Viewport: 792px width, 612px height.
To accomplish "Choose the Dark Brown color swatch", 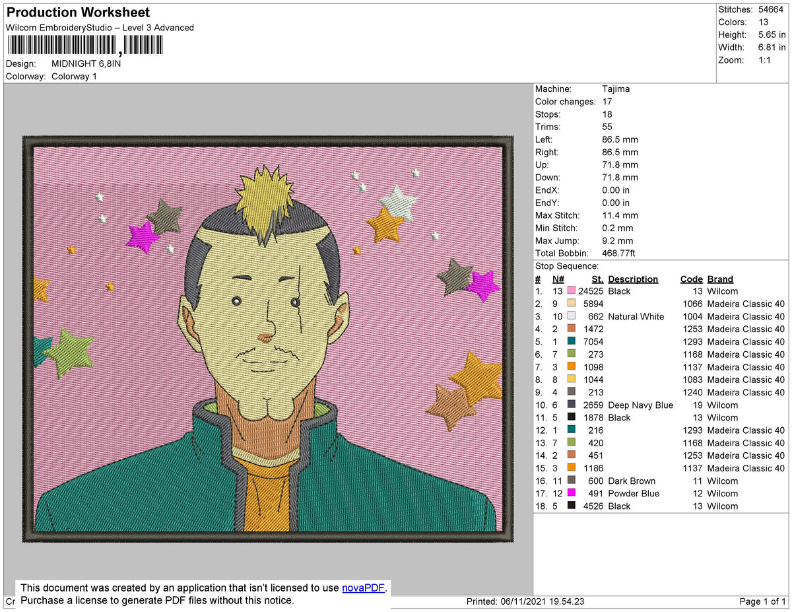I will click(571, 481).
